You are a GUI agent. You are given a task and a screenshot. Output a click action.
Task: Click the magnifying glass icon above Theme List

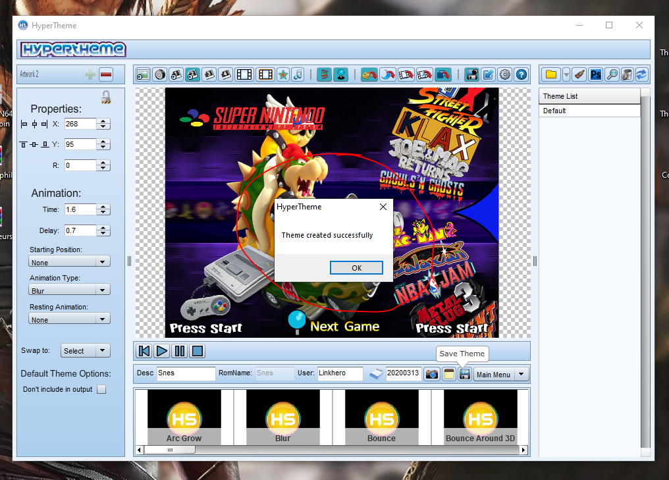pos(612,74)
